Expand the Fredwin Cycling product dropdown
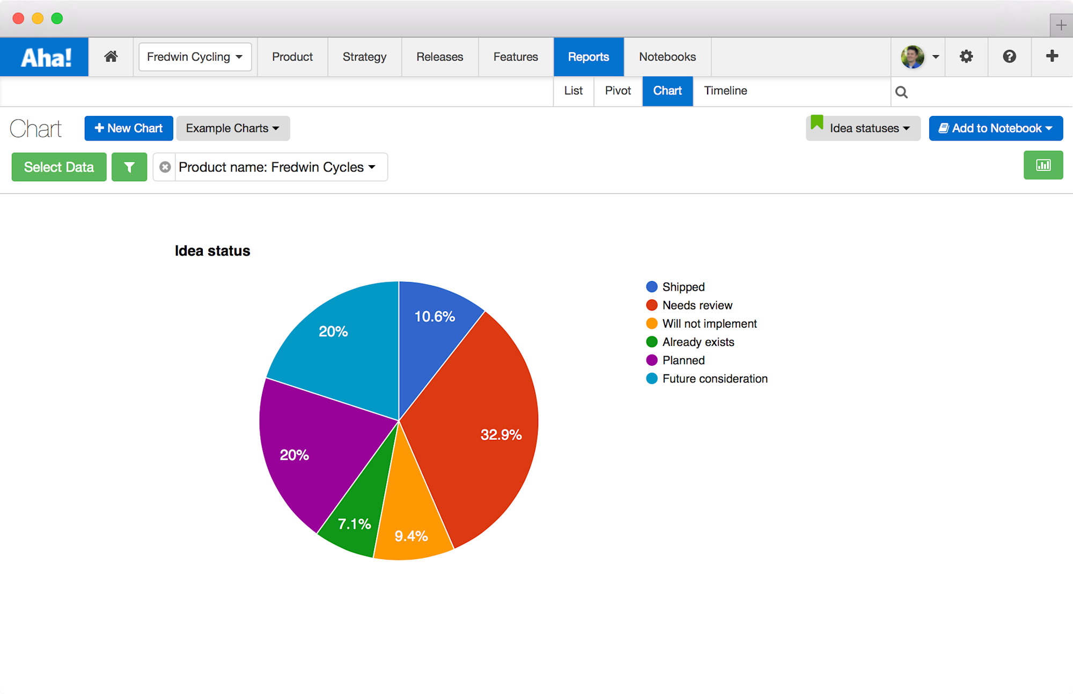Viewport: 1073px width, 694px height. coord(195,57)
